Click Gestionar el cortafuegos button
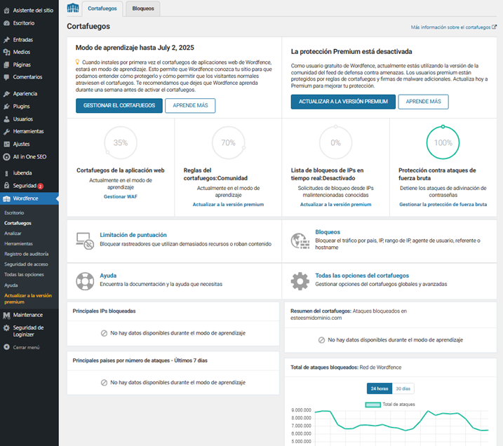The height and width of the screenshot is (446, 503). click(119, 105)
